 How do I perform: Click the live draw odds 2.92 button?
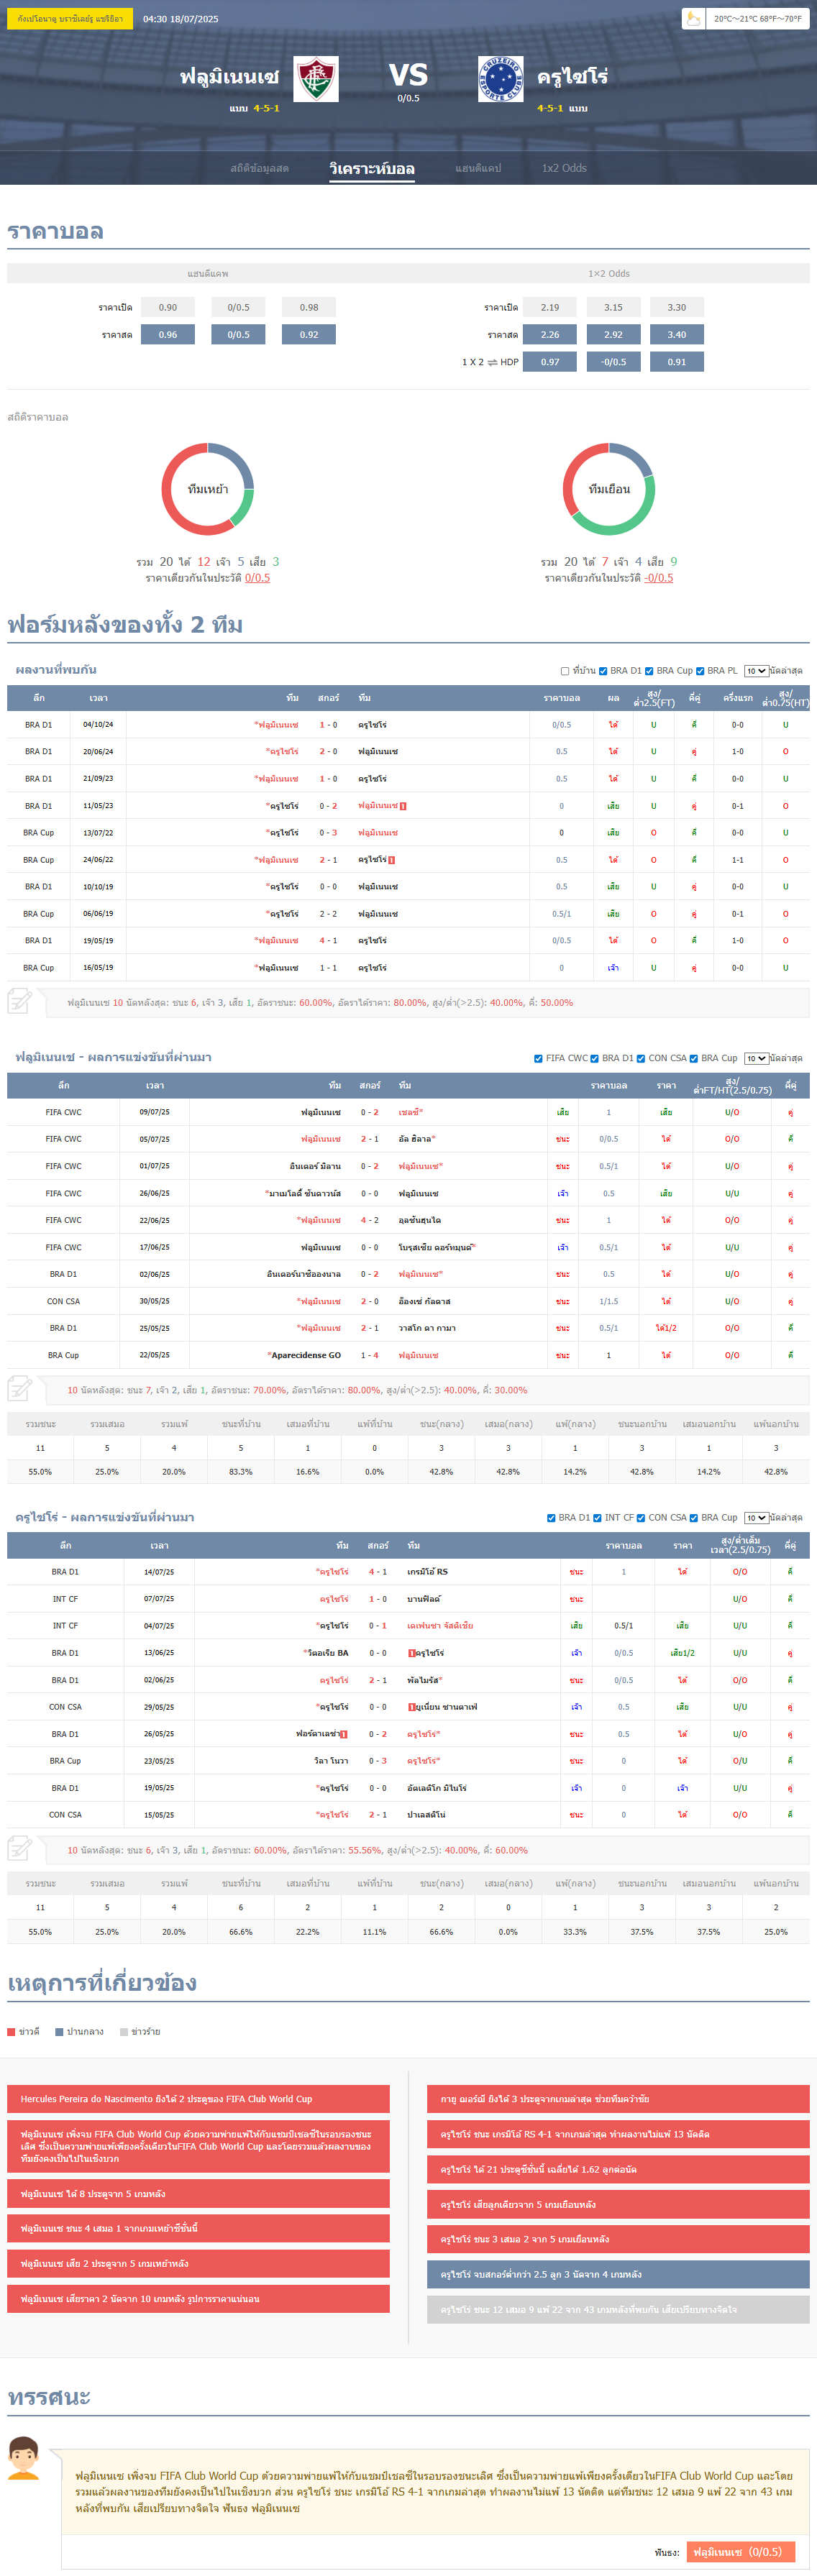coord(613,334)
